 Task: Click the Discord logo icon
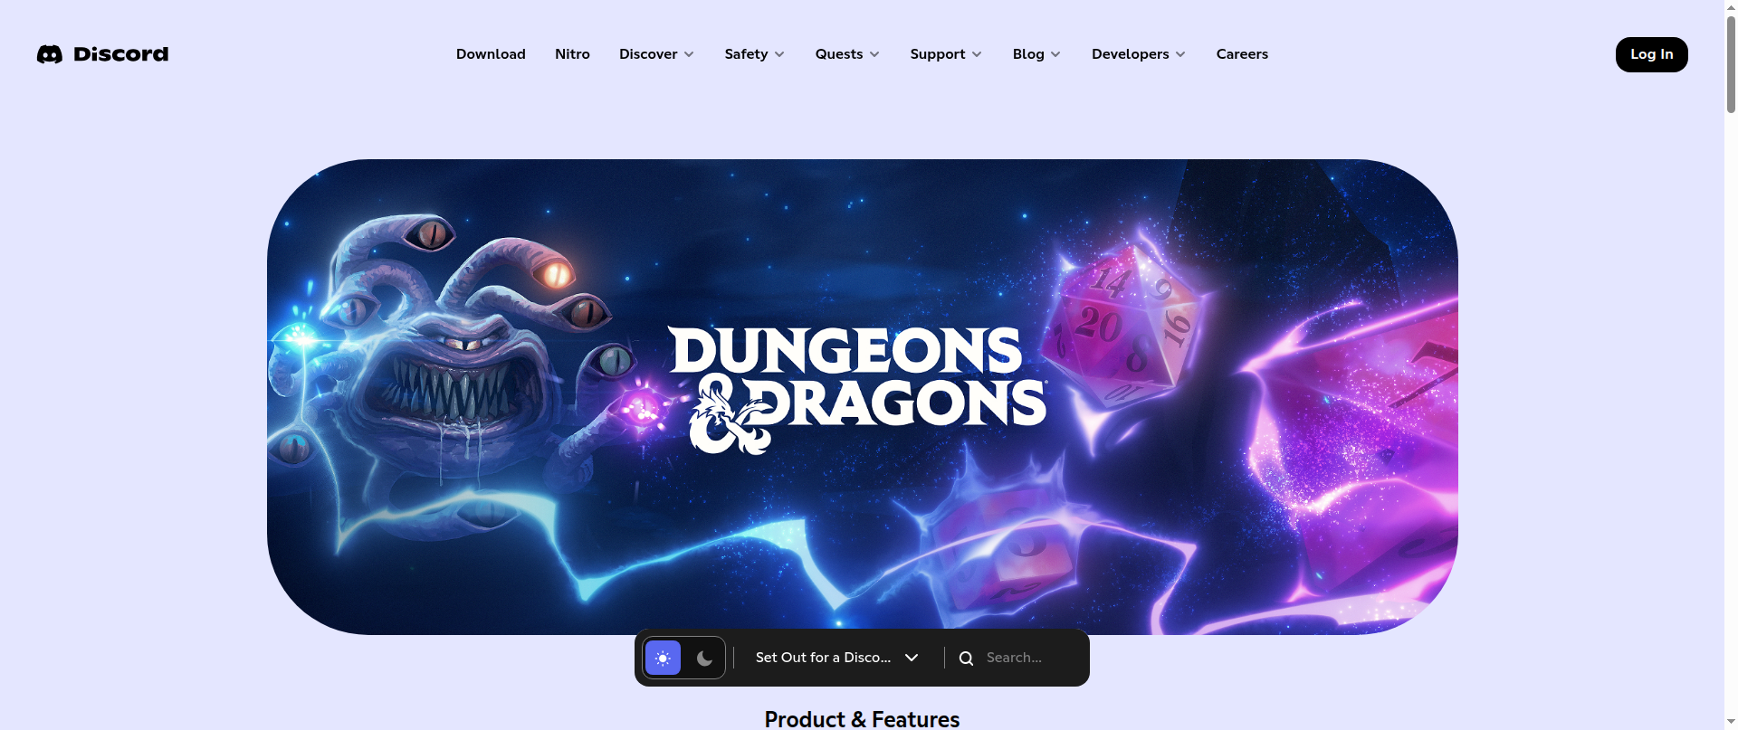50,54
